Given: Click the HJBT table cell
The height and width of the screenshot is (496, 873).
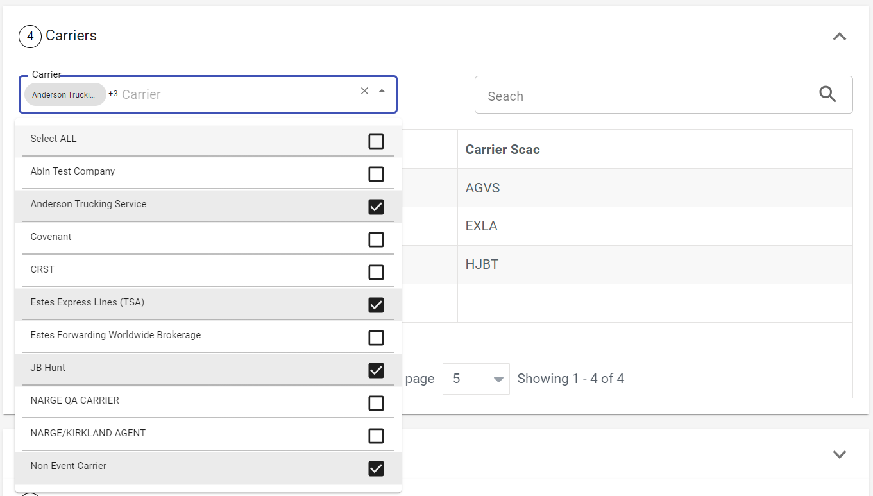Looking at the screenshot, I should click(655, 264).
